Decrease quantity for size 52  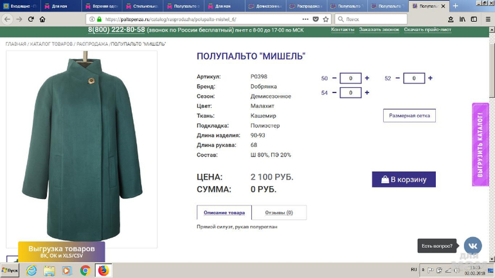tap(398, 78)
